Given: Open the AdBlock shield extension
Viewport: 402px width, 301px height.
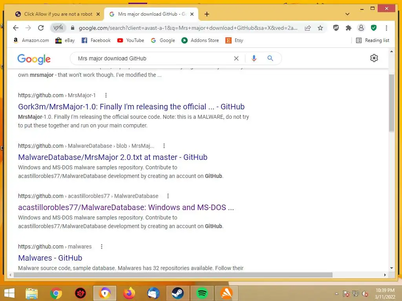Looking at the screenshot, I should point(336,28).
